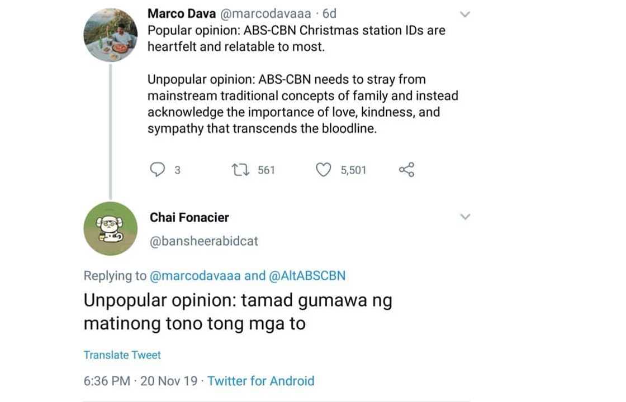Like the tweet with the heart icon

(x=324, y=170)
